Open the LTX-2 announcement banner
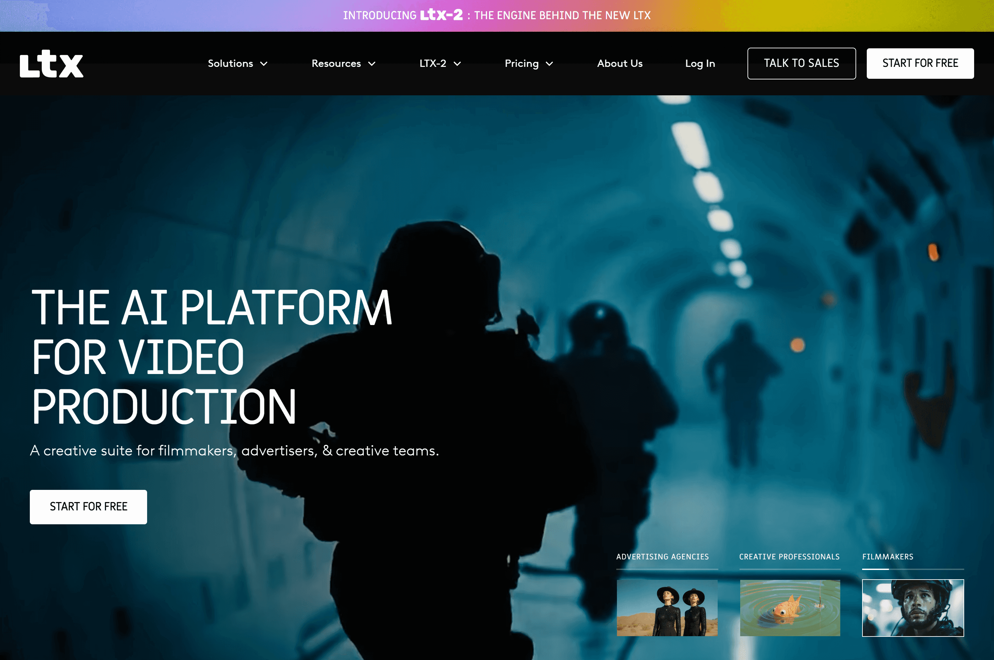This screenshot has height=660, width=994. click(496, 16)
